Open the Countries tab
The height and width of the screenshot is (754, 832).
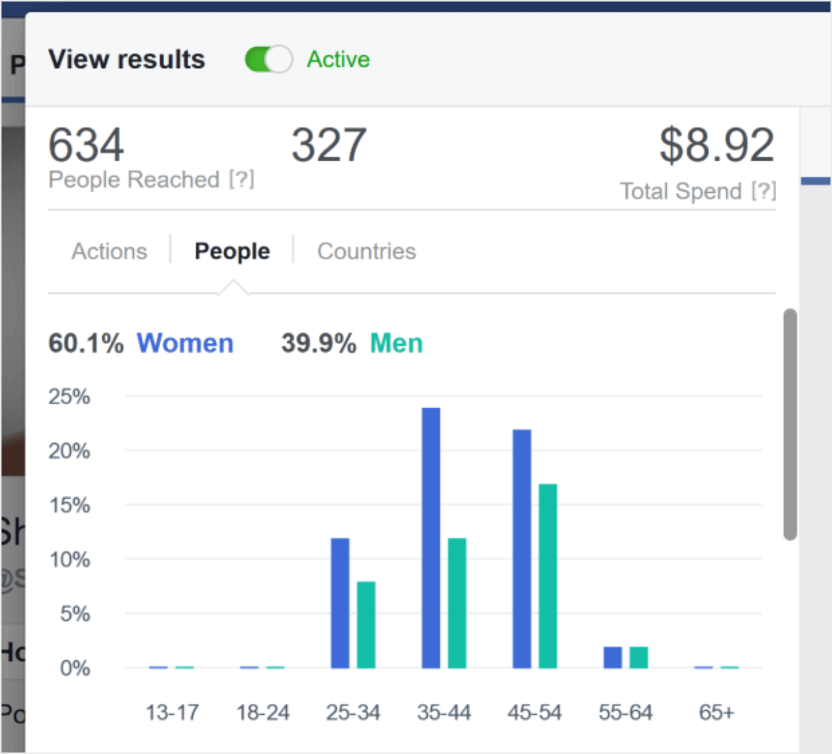tap(366, 251)
